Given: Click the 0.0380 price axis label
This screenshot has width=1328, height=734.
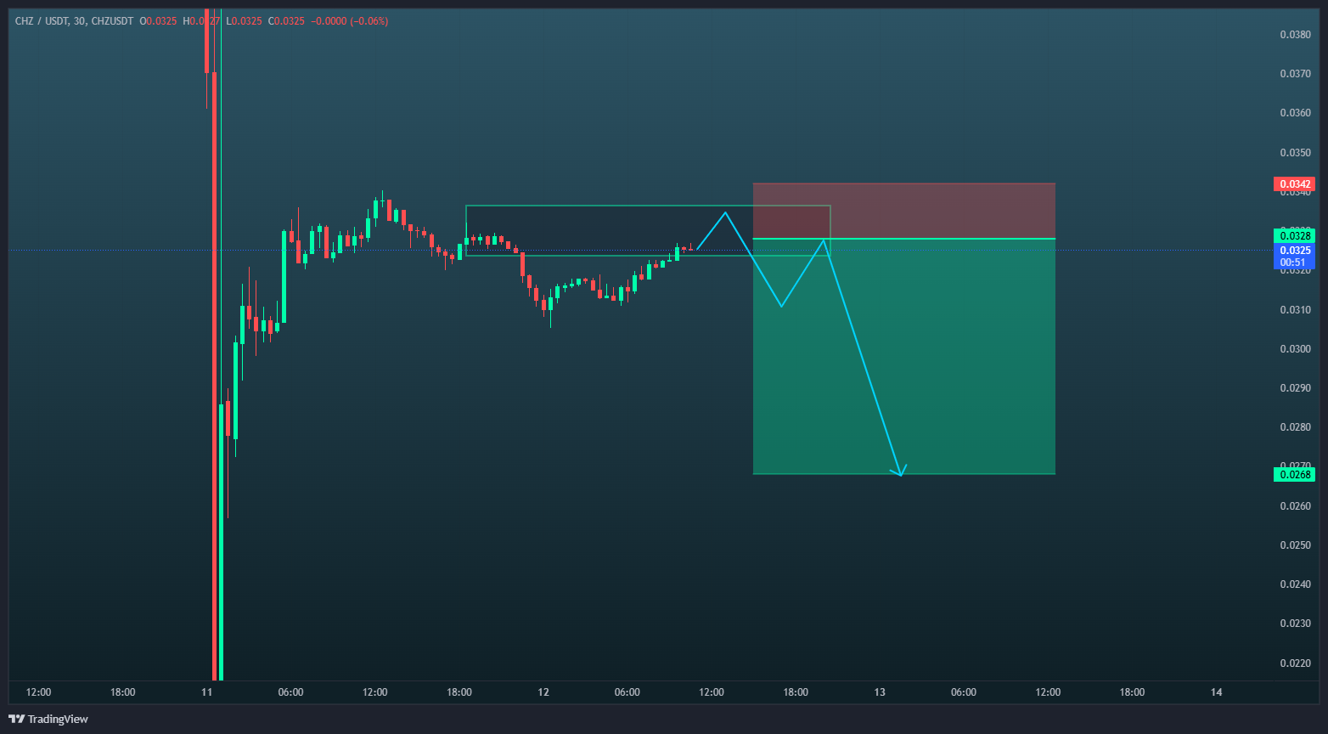Looking at the screenshot, I should point(1295,35).
